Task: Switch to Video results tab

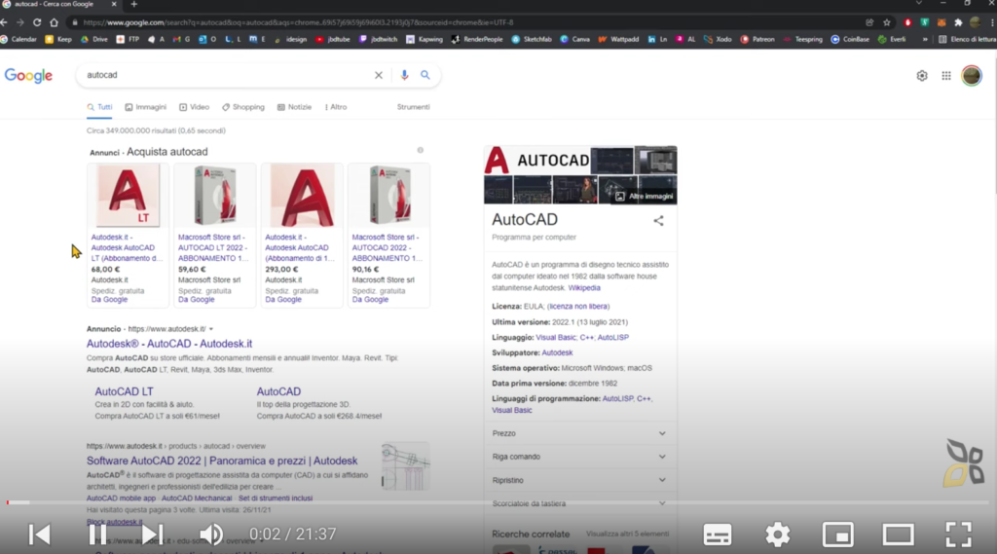Action: click(x=194, y=107)
